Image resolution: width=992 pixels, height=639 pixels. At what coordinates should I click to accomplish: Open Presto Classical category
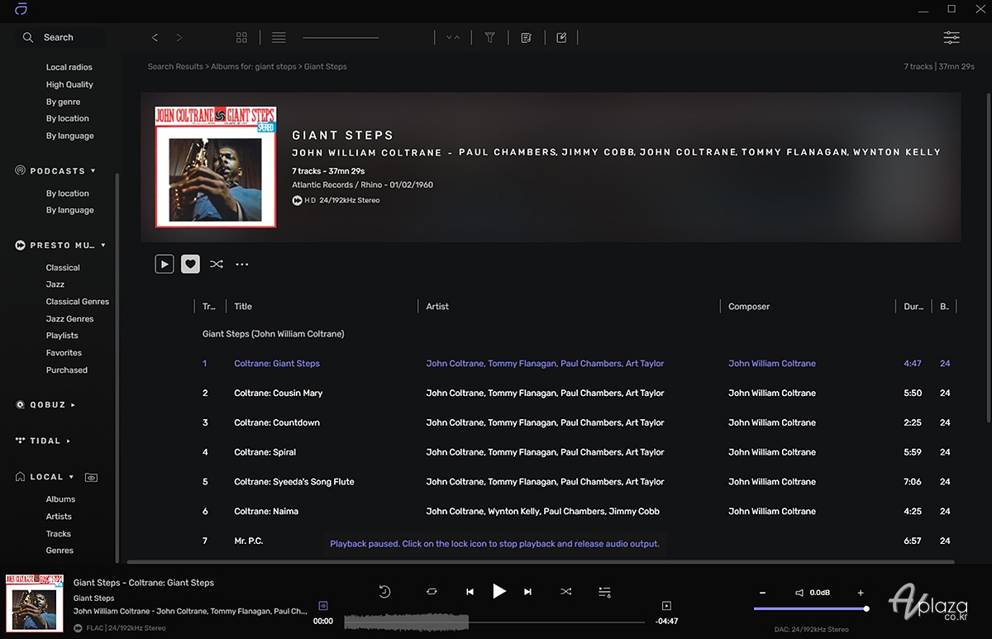[x=63, y=268]
